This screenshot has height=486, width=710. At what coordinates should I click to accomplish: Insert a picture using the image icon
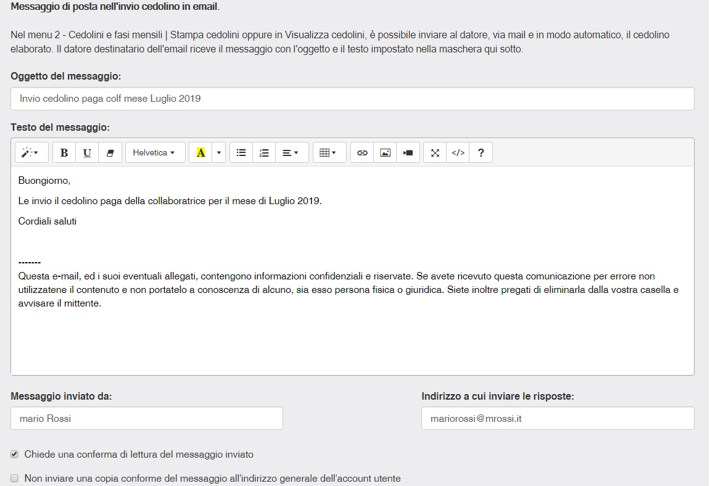[385, 153]
